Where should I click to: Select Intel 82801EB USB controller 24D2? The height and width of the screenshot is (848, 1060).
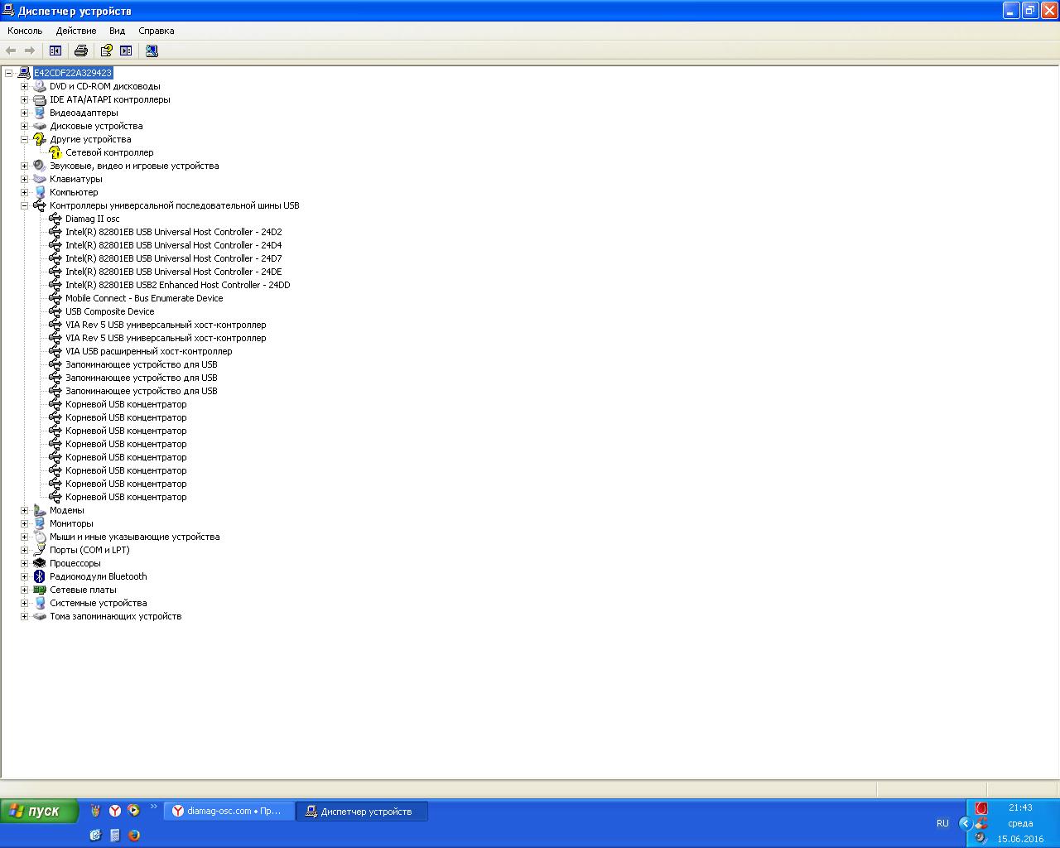(x=174, y=232)
